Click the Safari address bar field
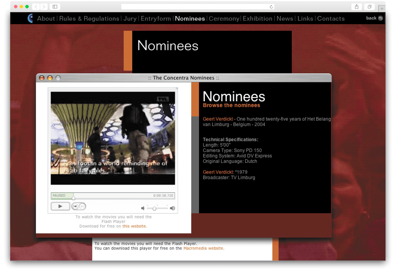 tap(195, 7)
